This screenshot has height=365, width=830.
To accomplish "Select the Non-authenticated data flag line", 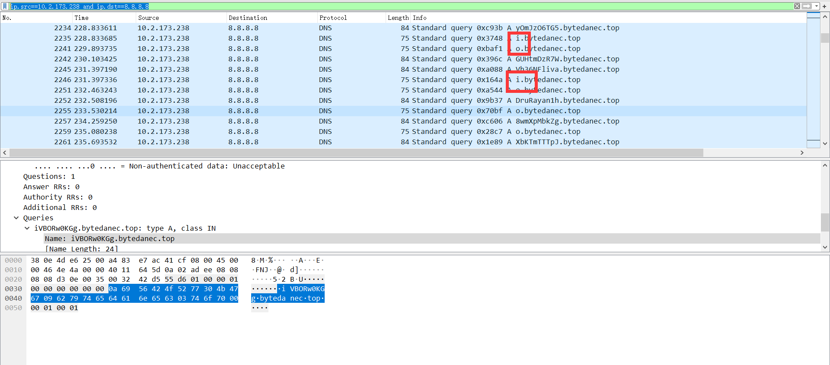I will [x=160, y=166].
